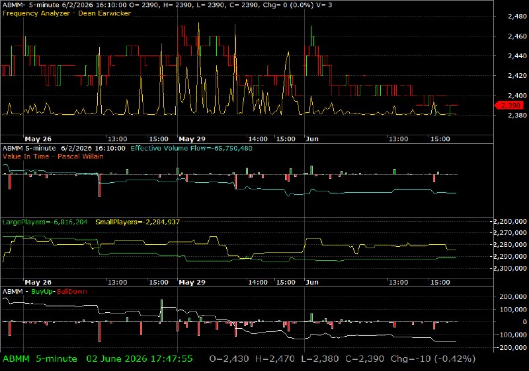Select the Effective Volume Flow=-65,750,480 readout
Image resolution: width=529 pixels, height=371 pixels.
[191, 148]
